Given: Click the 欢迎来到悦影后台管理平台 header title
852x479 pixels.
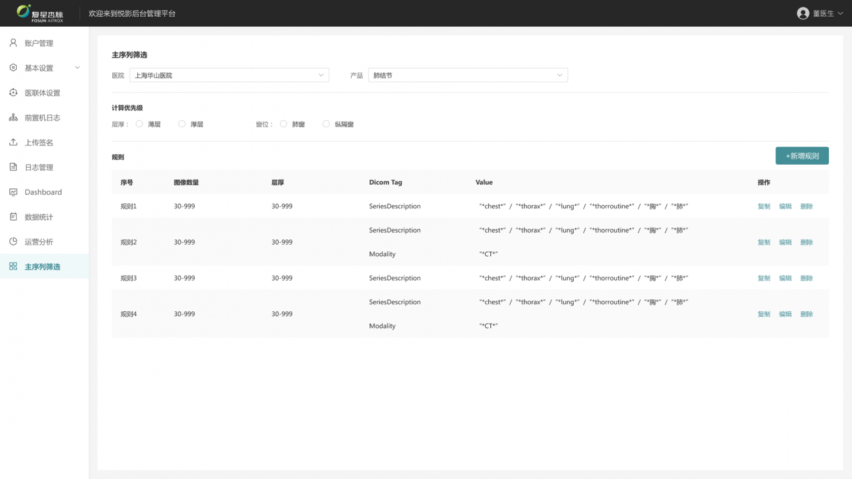Looking at the screenshot, I should click(132, 13).
